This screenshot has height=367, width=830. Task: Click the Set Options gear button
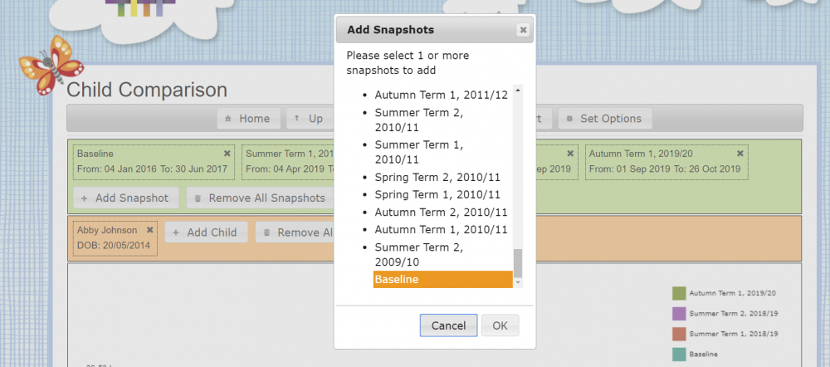point(605,119)
